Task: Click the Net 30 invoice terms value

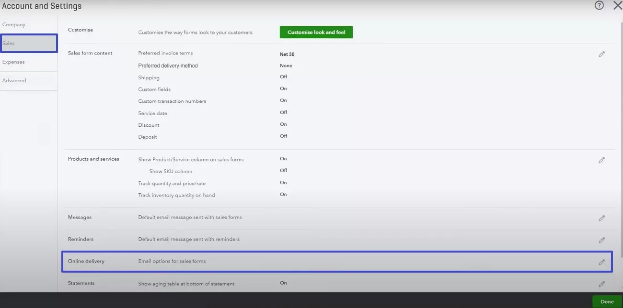Action: [x=287, y=54]
